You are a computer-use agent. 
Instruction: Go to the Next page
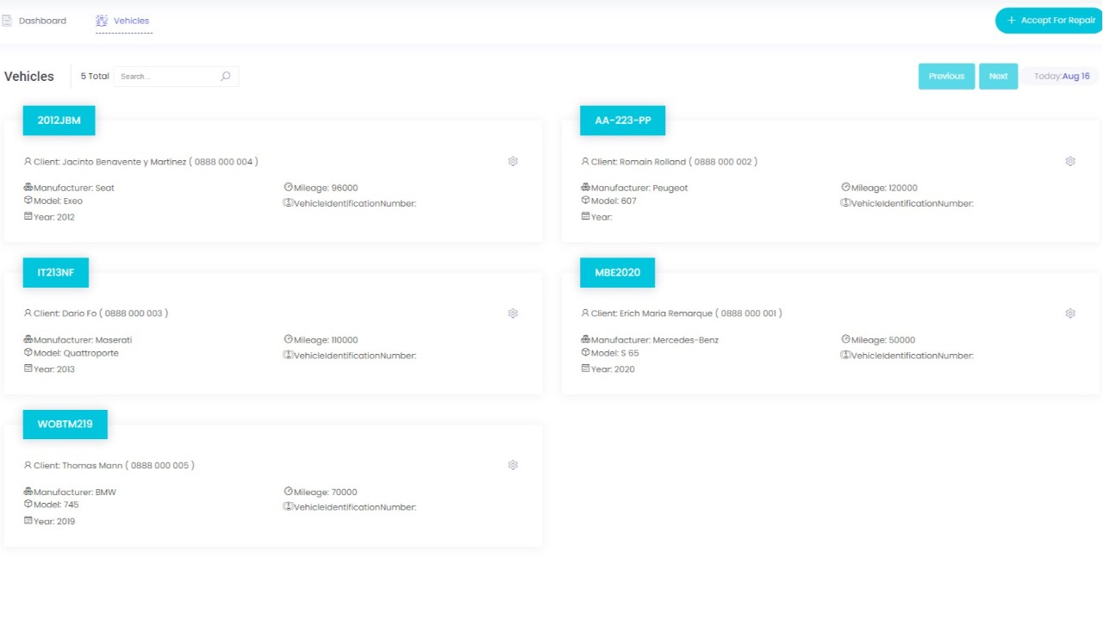[x=998, y=76]
